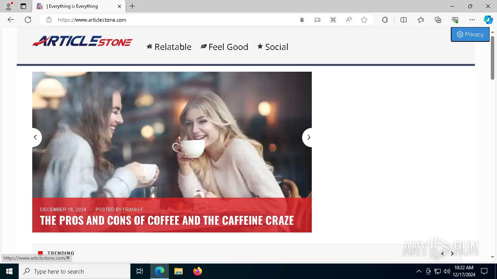
Task: Click the taskbar search box
Action: pos(75,271)
